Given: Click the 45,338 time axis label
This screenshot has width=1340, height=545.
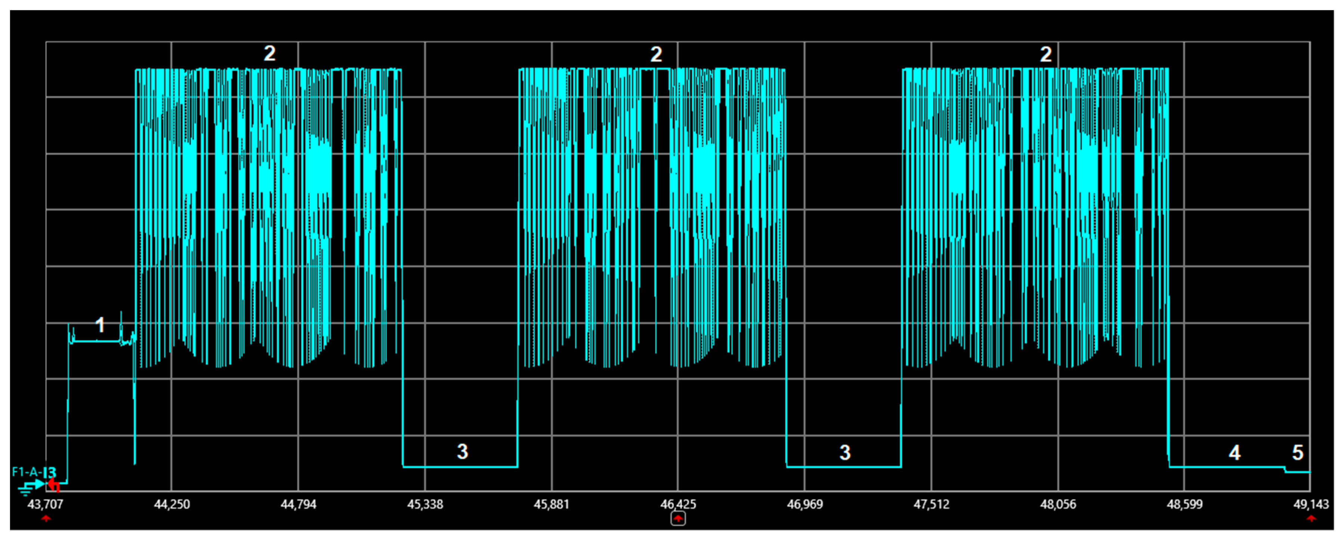Looking at the screenshot, I should click(x=425, y=504).
